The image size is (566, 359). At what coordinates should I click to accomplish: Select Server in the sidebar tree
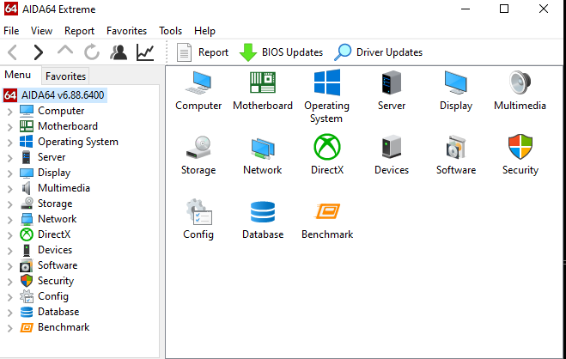pos(52,157)
